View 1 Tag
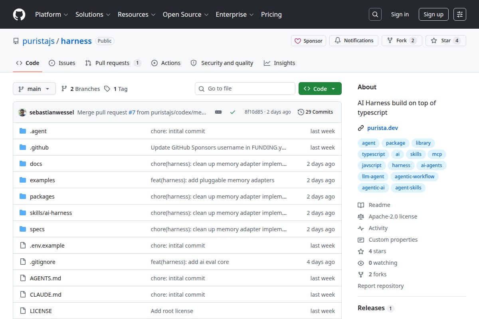The width and height of the screenshot is (479, 319). (x=116, y=89)
